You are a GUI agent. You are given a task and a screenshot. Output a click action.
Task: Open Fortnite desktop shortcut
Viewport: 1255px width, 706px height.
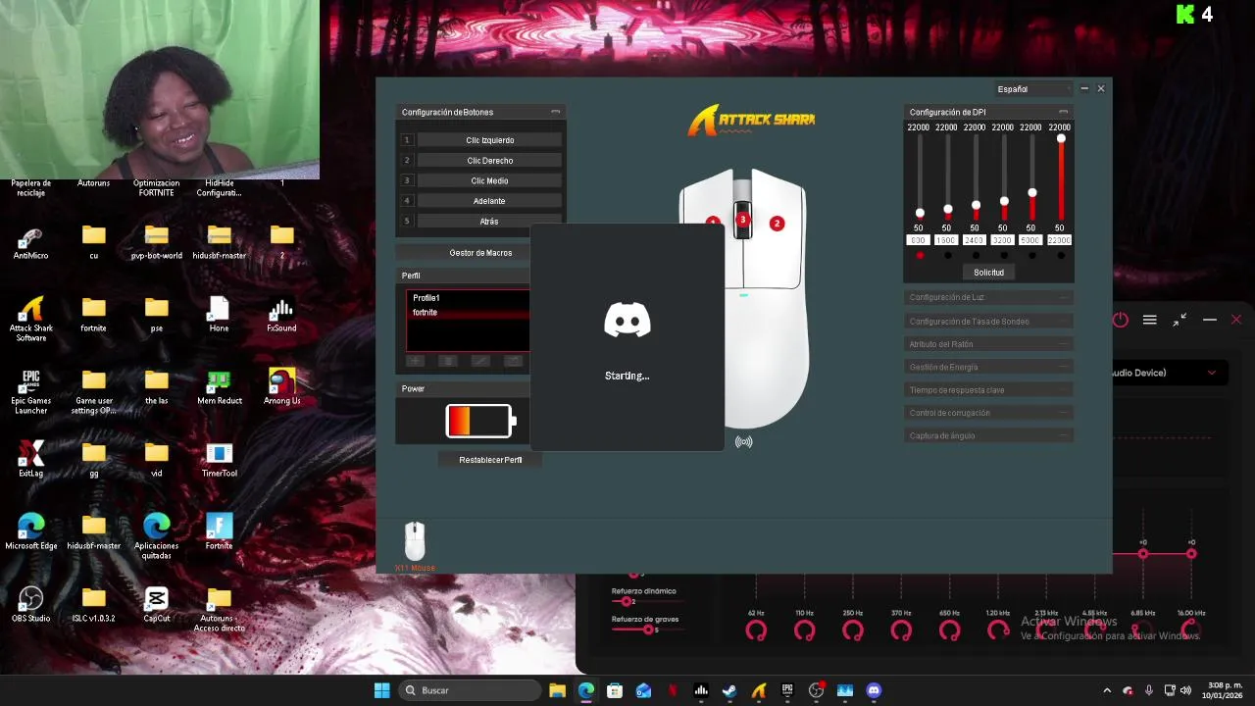point(219,531)
